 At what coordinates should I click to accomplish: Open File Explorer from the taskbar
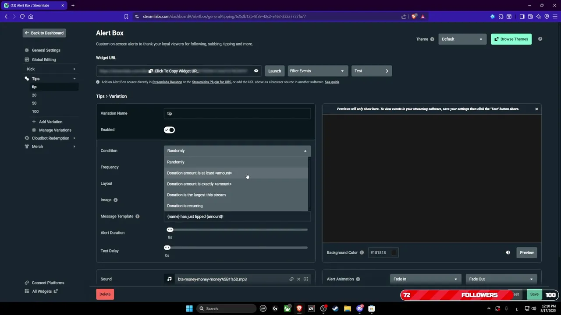[x=348, y=308]
